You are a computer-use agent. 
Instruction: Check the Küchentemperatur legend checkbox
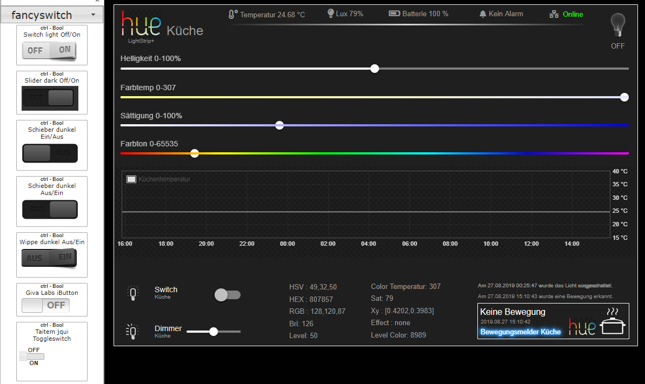[131, 178]
